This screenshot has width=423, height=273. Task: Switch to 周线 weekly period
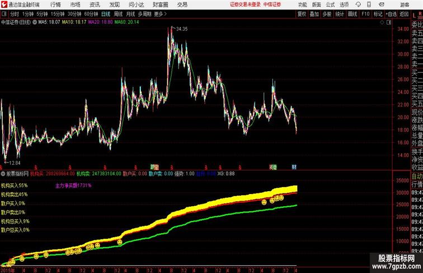tap(118, 14)
